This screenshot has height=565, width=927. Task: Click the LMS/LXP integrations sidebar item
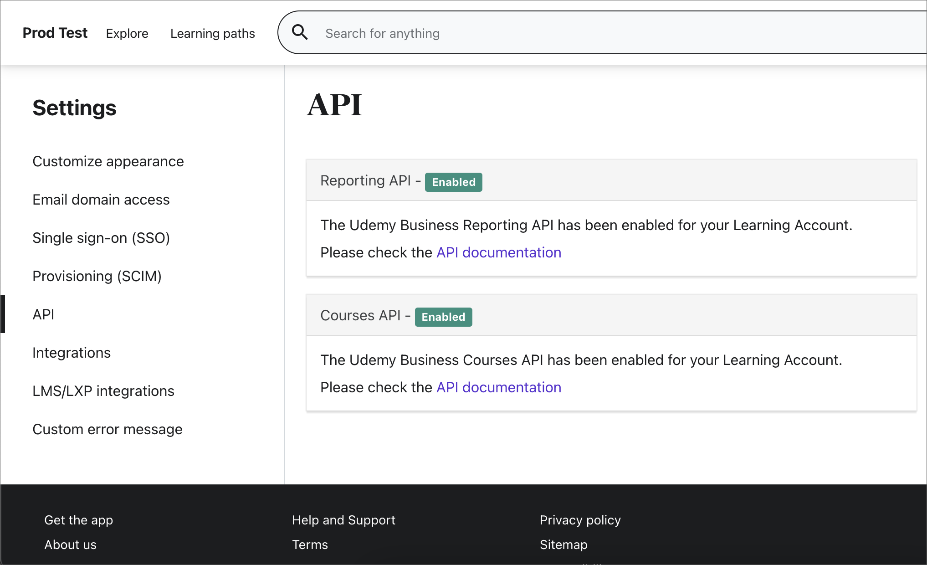103,391
